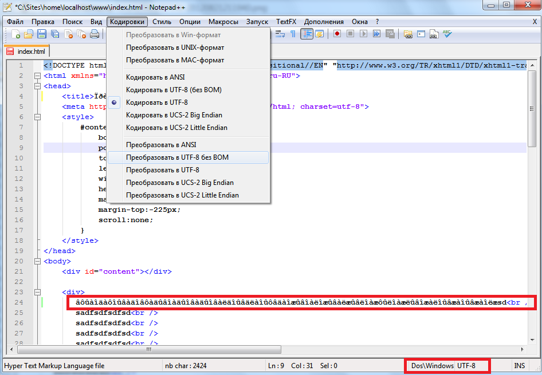Click the vertical scrollbar up arrow
The width and height of the screenshot is (542, 375).
532,65
